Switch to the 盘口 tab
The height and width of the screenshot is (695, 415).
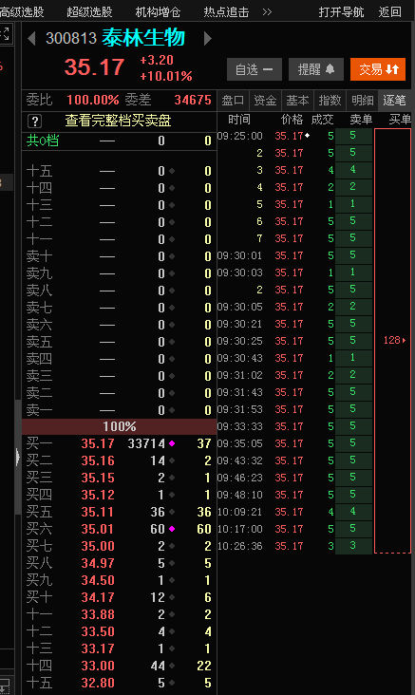[x=233, y=101]
